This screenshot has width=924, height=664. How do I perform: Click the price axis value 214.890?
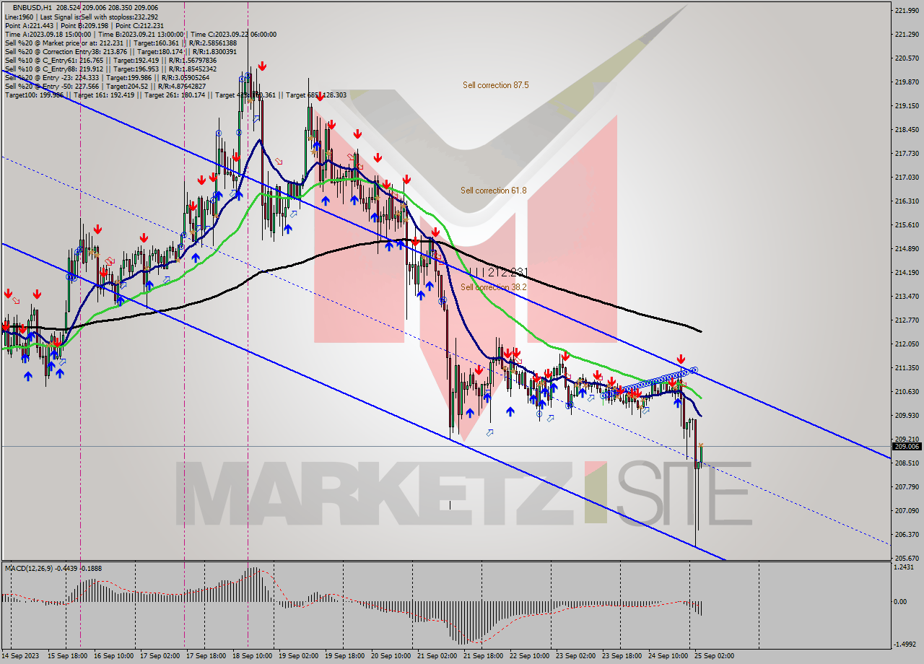906,248
